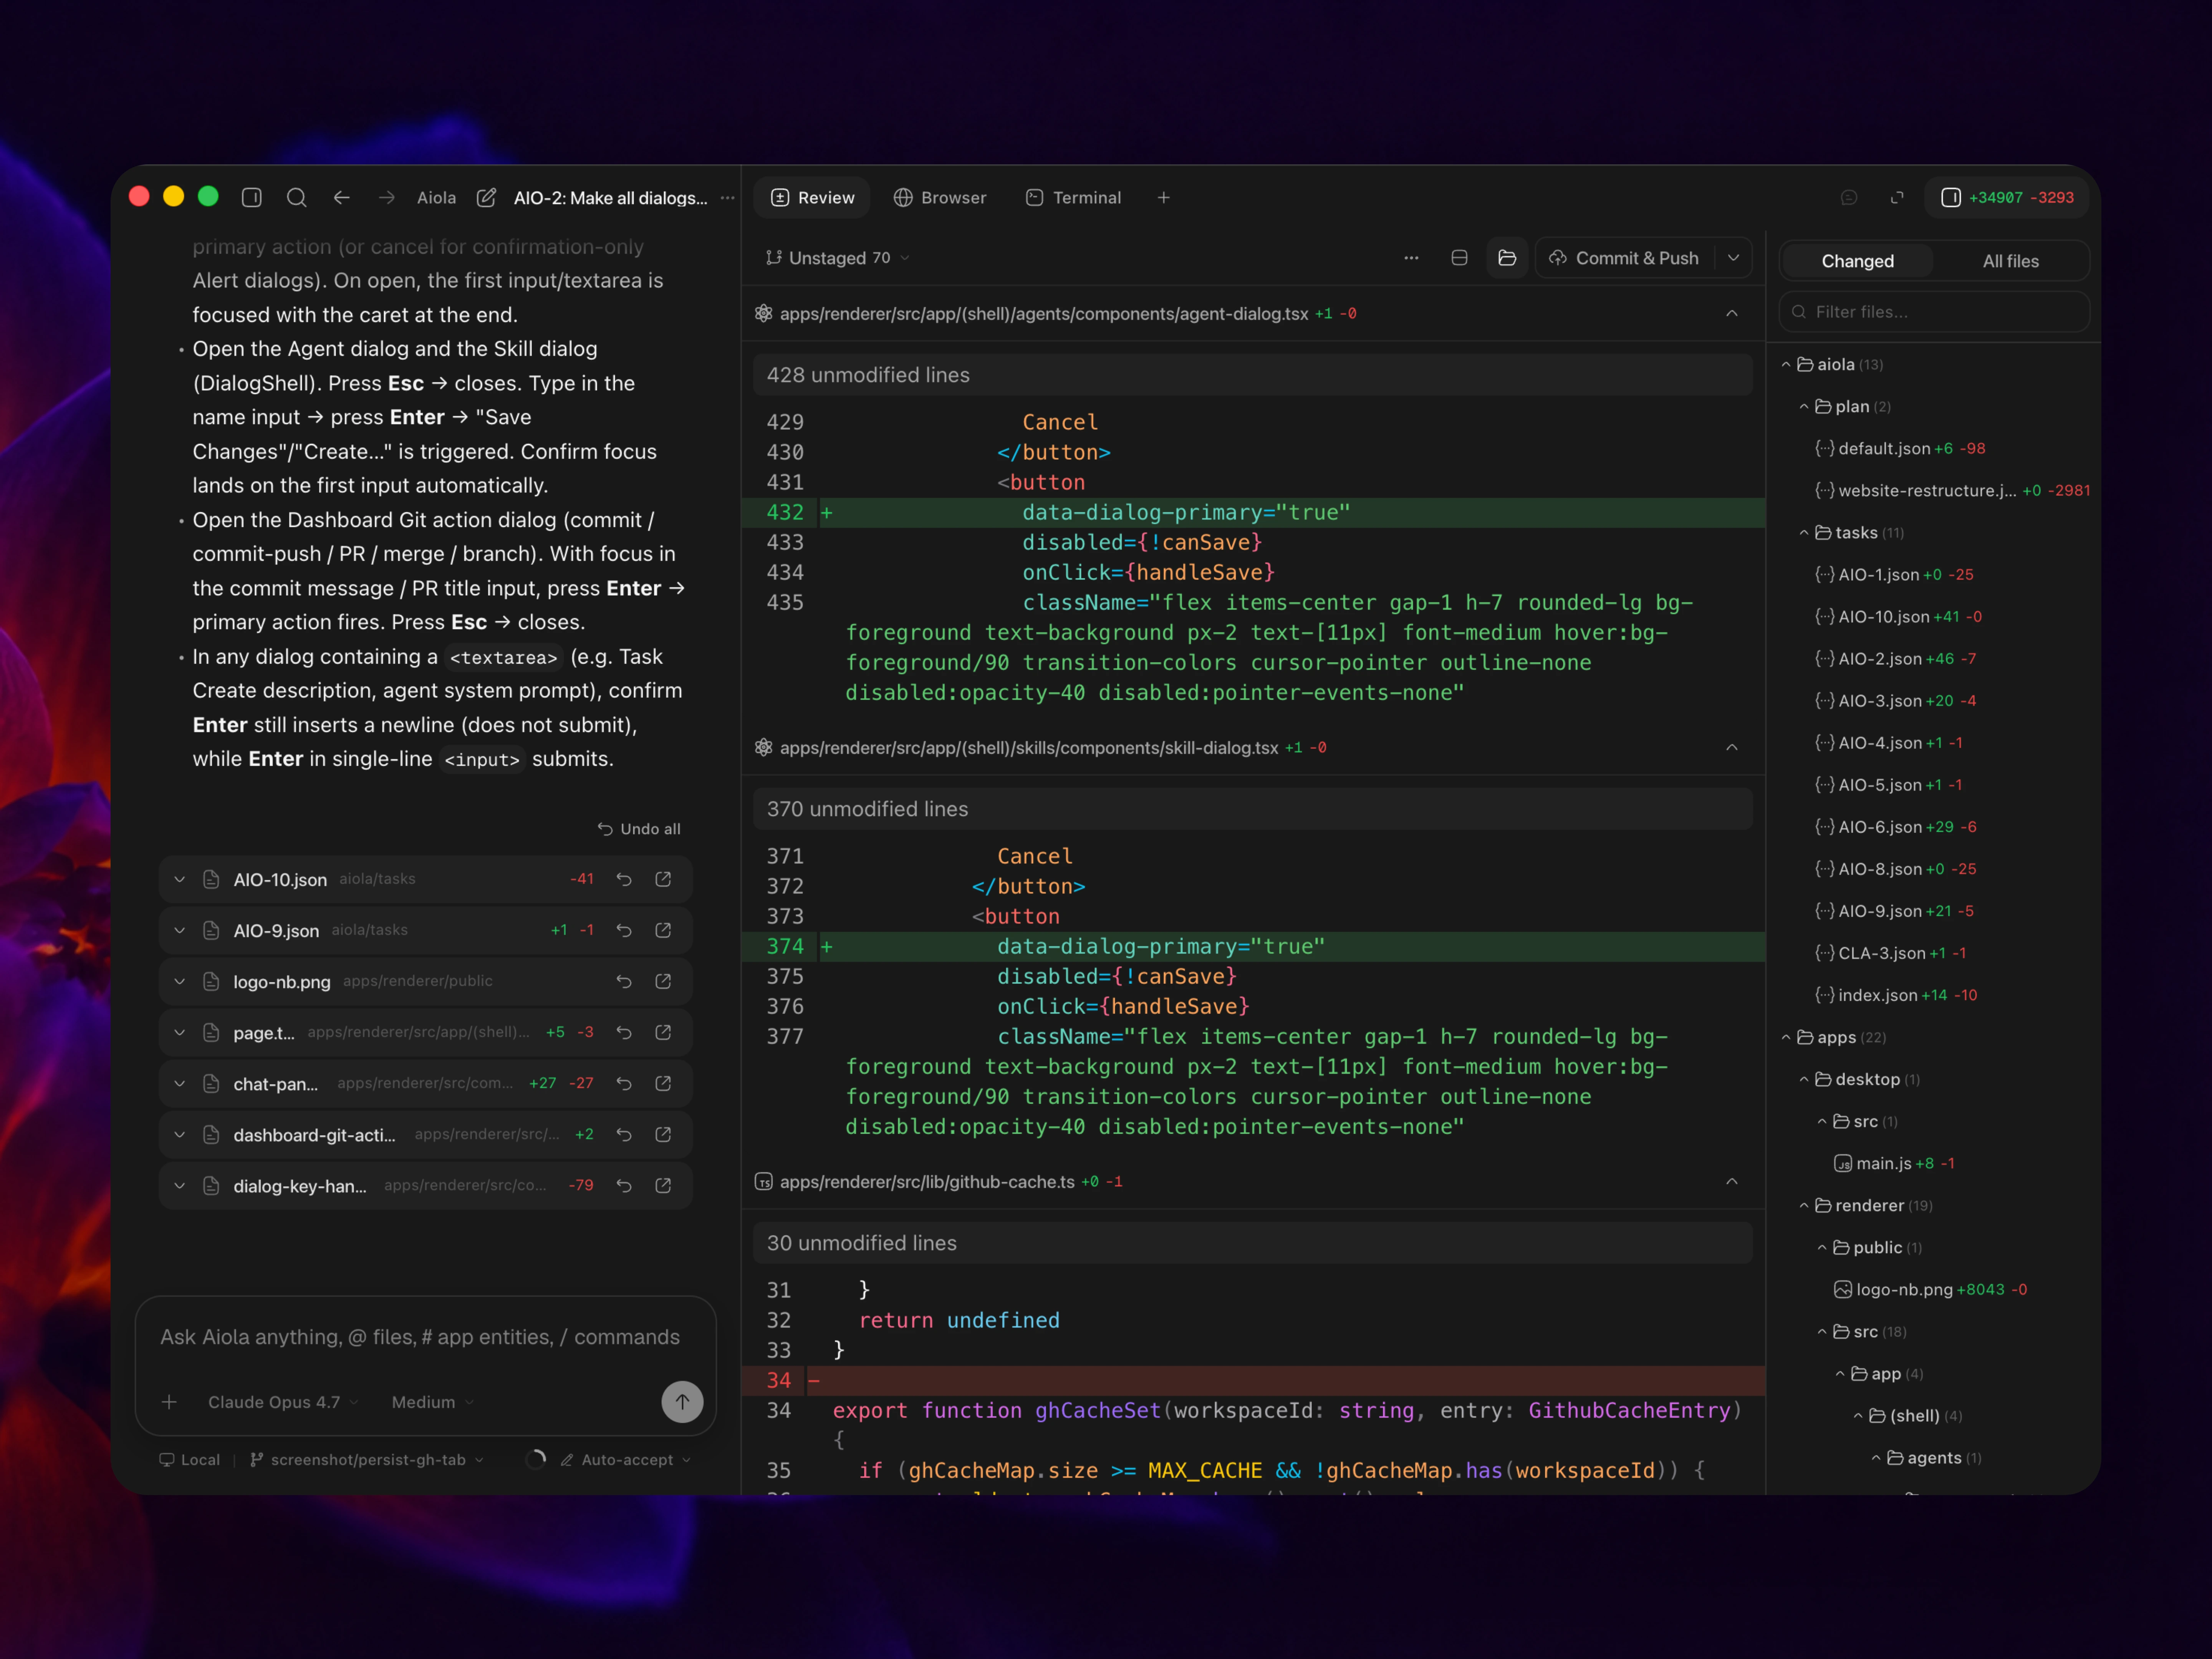Click the Aiola breadcrumb

click(x=436, y=198)
